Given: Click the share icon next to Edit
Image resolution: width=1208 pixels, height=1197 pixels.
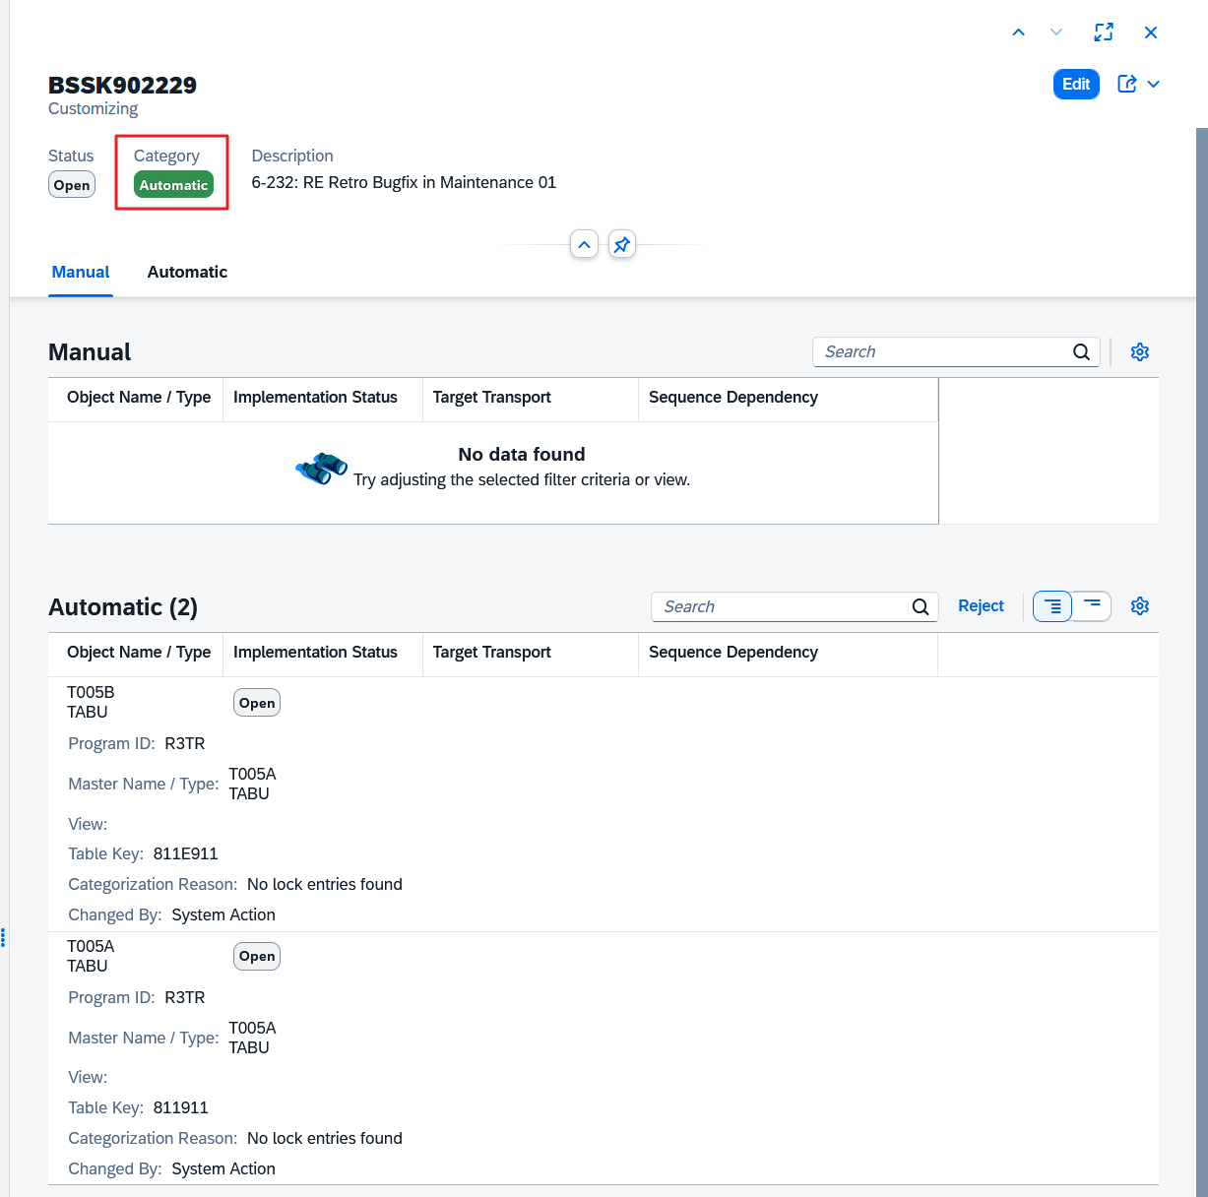Looking at the screenshot, I should (x=1127, y=85).
